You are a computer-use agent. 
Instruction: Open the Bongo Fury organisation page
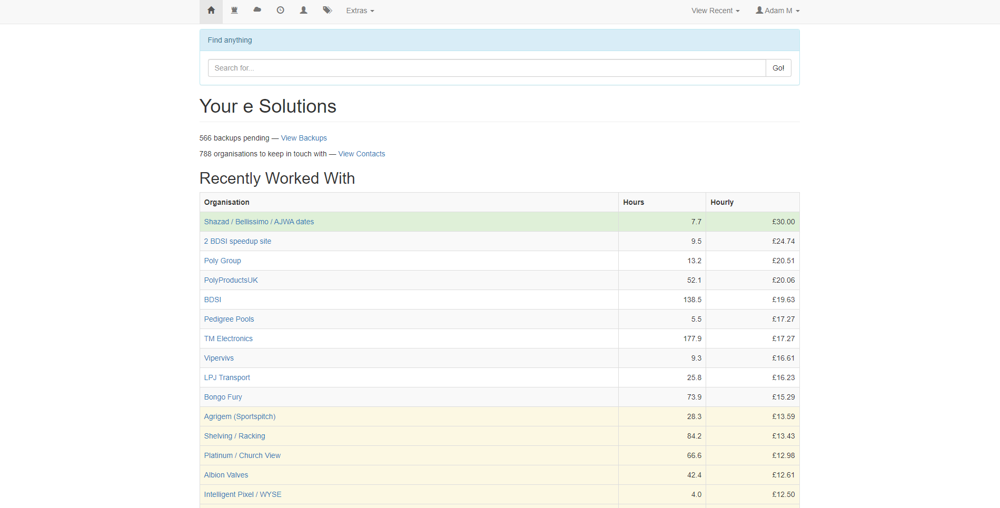point(223,397)
